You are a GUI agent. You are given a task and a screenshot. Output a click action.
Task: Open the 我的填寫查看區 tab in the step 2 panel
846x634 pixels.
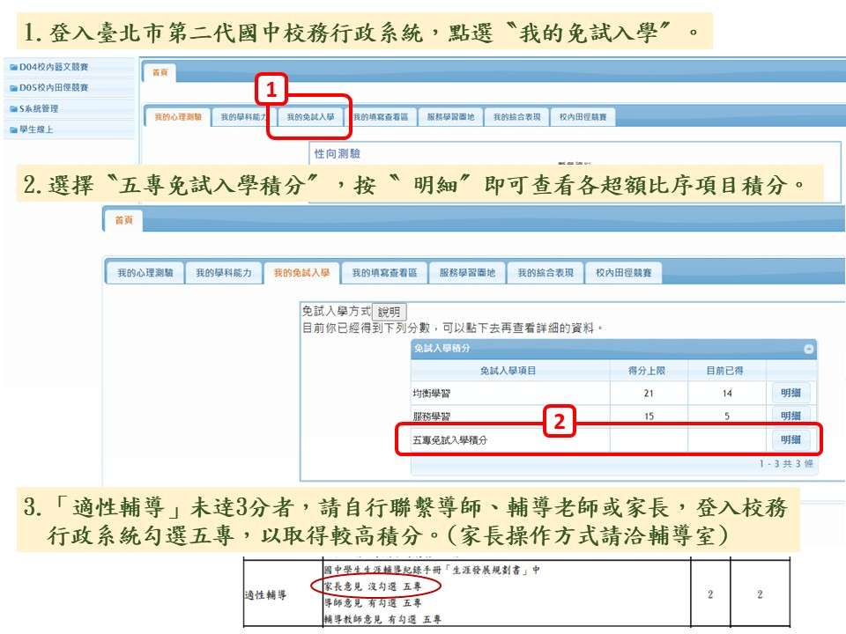click(383, 273)
